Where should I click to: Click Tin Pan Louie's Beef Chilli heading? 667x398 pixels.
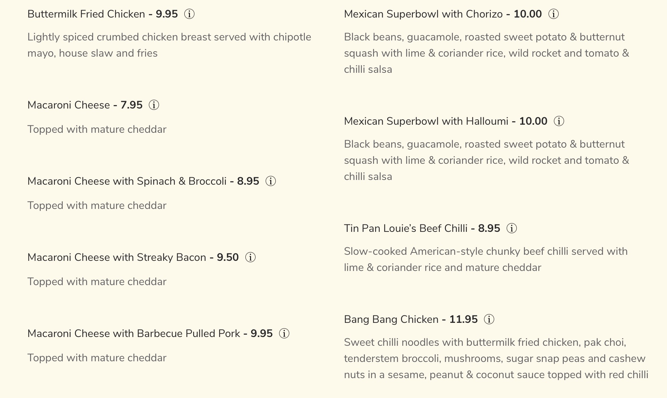coord(405,228)
